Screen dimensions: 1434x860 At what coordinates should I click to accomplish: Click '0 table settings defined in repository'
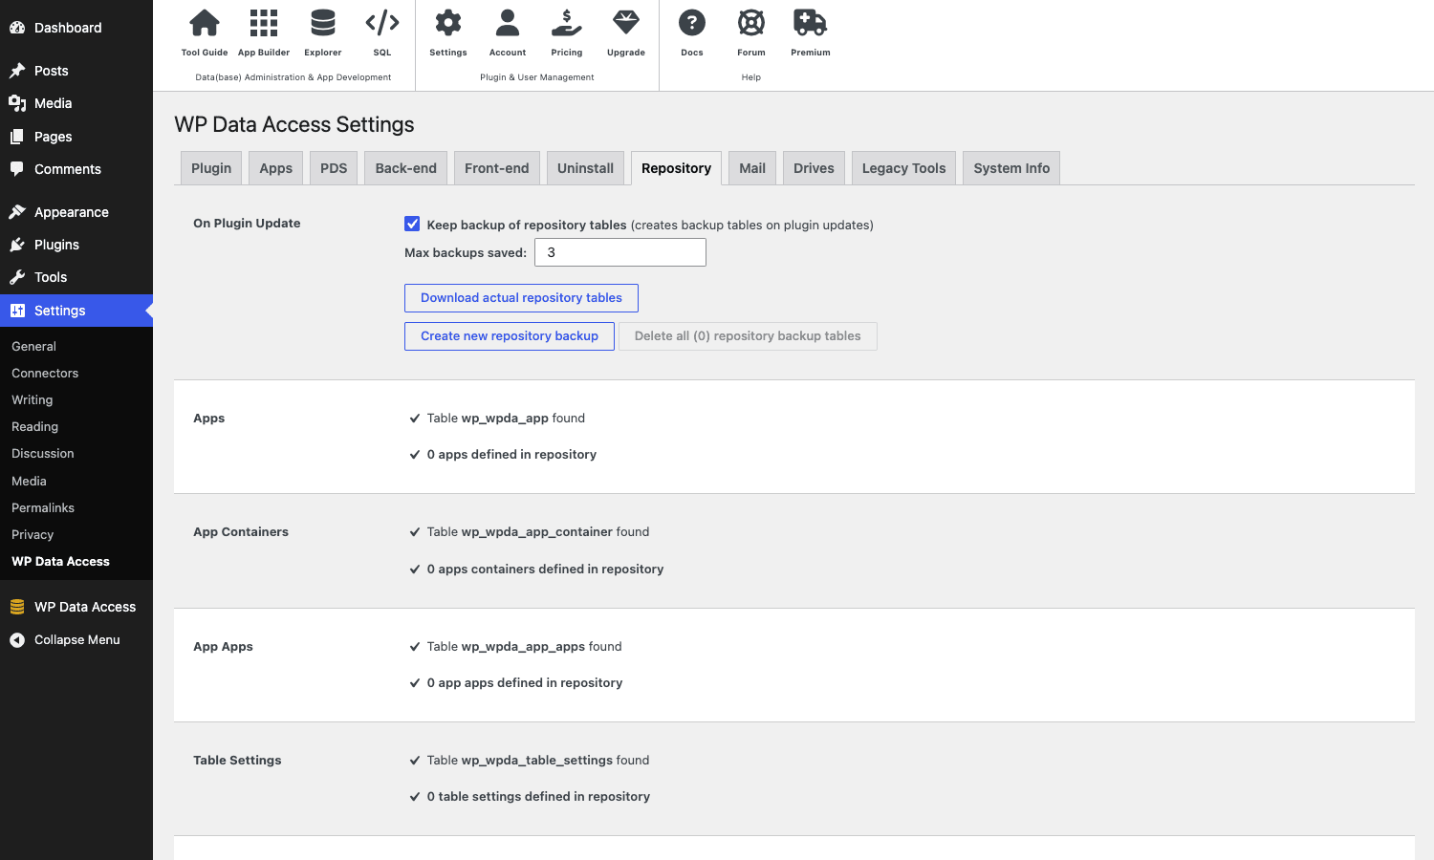point(538,797)
